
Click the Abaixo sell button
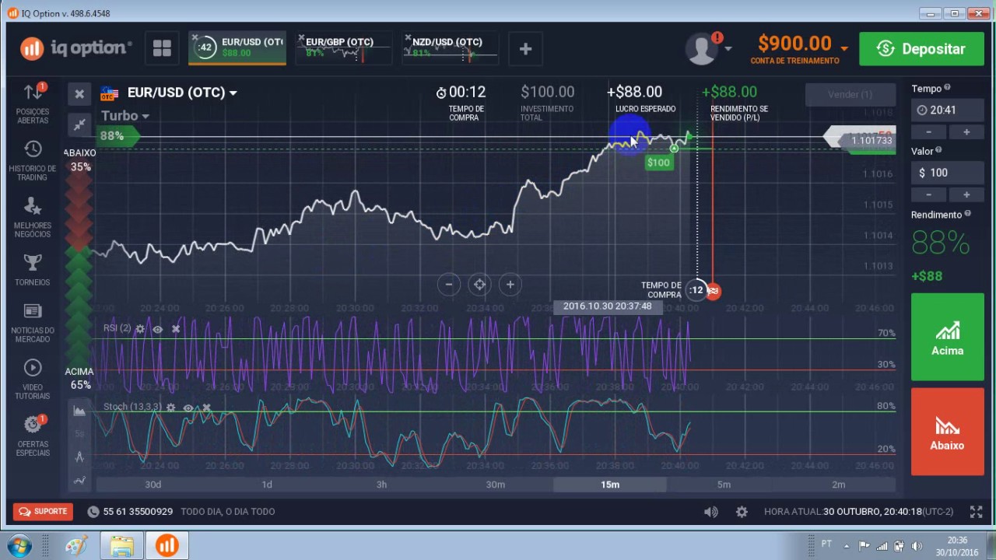pyautogui.click(x=948, y=432)
